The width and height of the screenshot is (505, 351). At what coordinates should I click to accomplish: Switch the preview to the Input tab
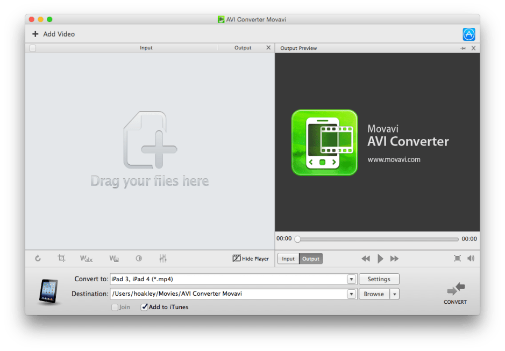(x=288, y=258)
